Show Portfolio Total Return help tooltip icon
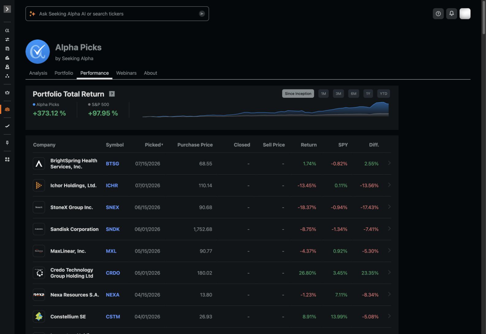 pyautogui.click(x=112, y=94)
